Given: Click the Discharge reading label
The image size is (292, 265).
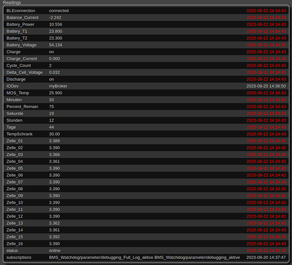Looking at the screenshot, I should tap(16, 79).
